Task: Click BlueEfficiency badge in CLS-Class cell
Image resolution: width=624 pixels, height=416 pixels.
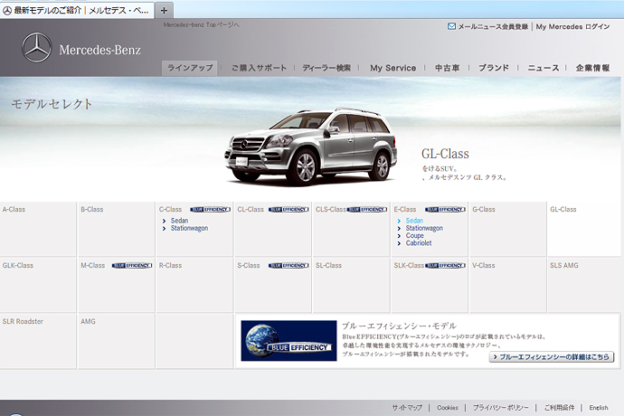Action: pos(367,210)
